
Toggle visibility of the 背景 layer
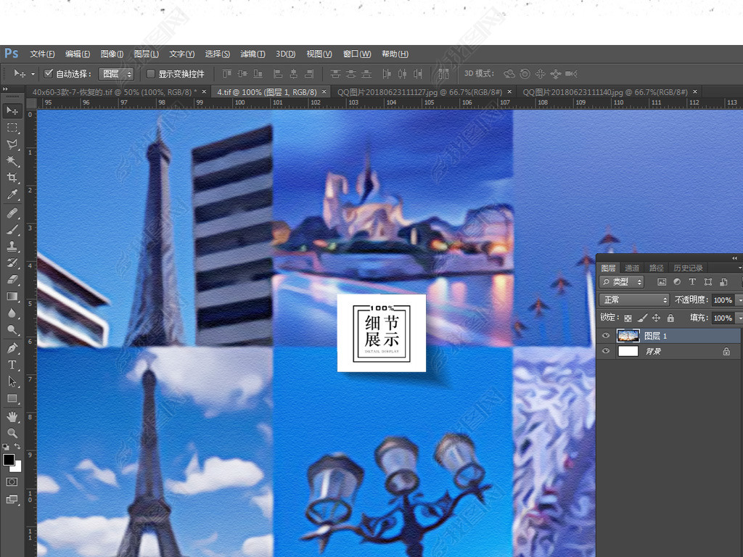(606, 351)
